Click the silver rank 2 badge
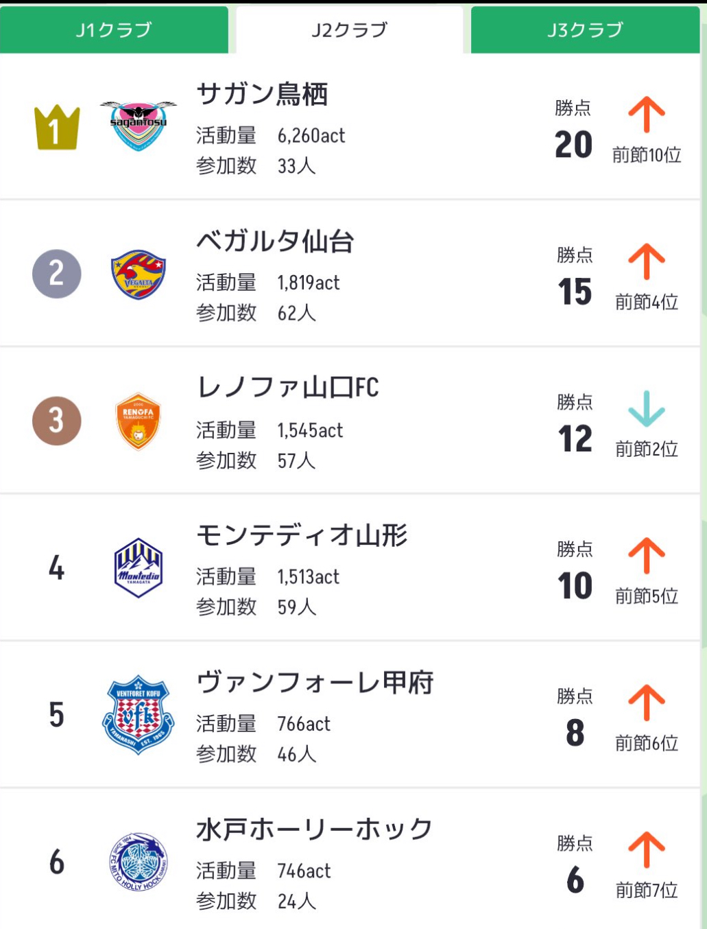 tap(57, 274)
